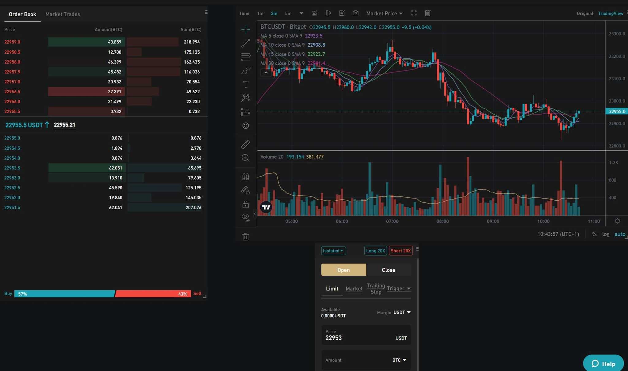Viewport: 628px width, 371px height.
Task: Toggle the eye icon to hide drawings
Action: coord(245,217)
